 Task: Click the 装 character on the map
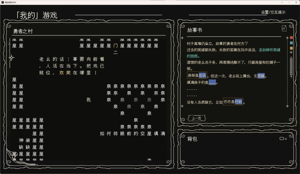point(28,140)
